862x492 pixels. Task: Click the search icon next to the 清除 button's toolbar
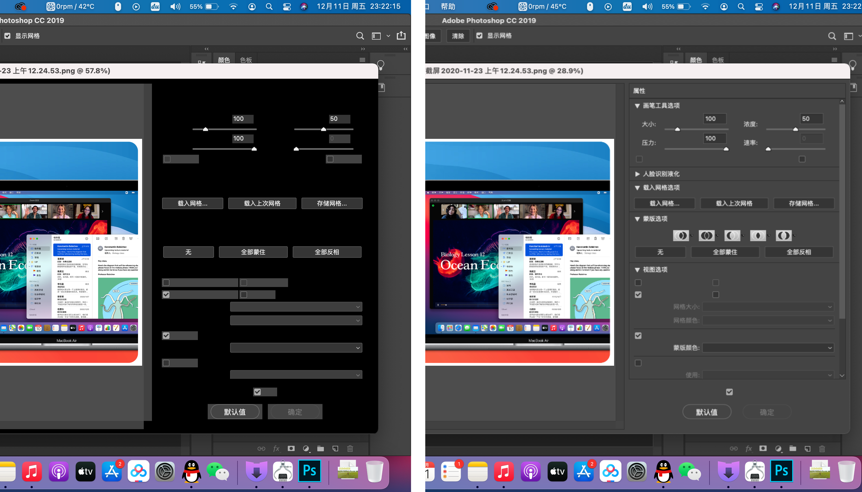coord(832,36)
